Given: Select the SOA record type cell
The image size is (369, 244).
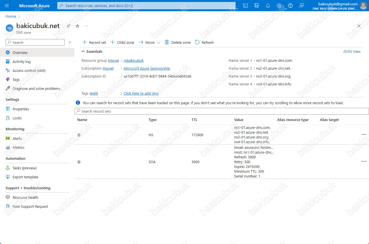Looking at the screenshot, I should [x=152, y=162].
